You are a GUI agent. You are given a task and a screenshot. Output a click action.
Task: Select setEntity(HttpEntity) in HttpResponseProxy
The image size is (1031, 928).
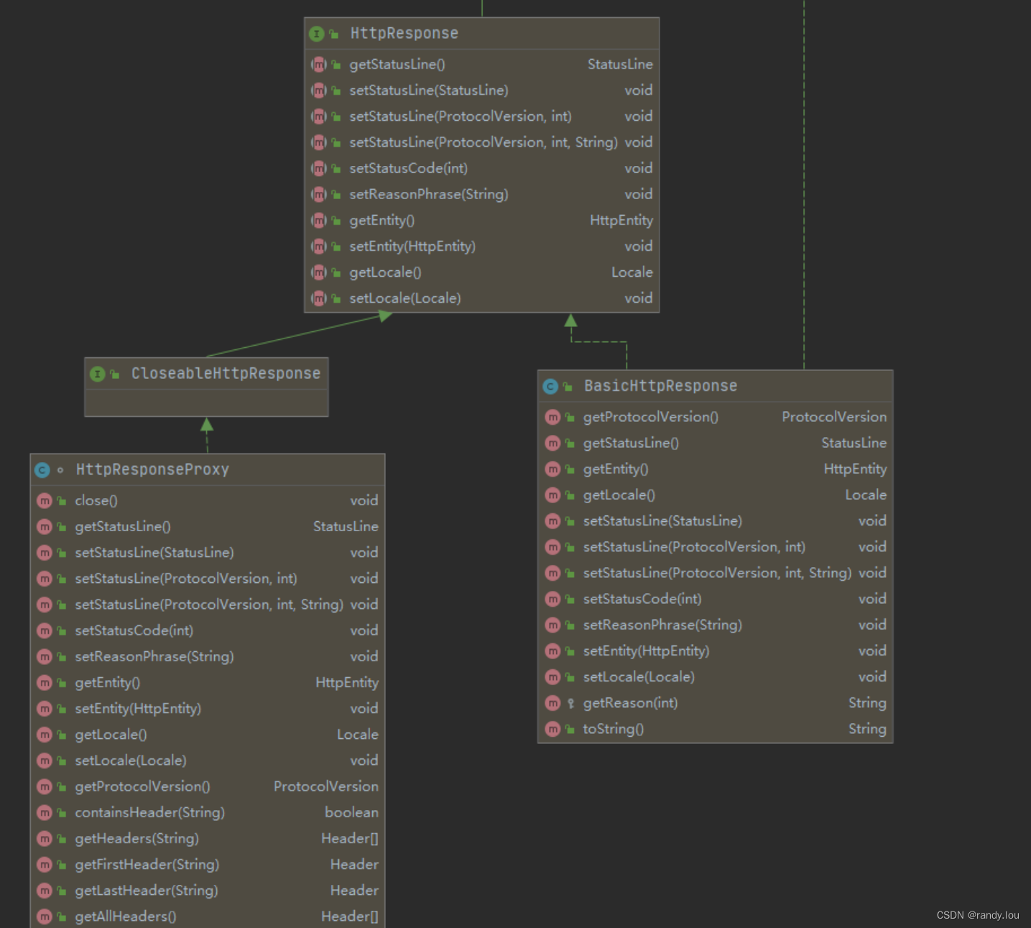point(138,709)
